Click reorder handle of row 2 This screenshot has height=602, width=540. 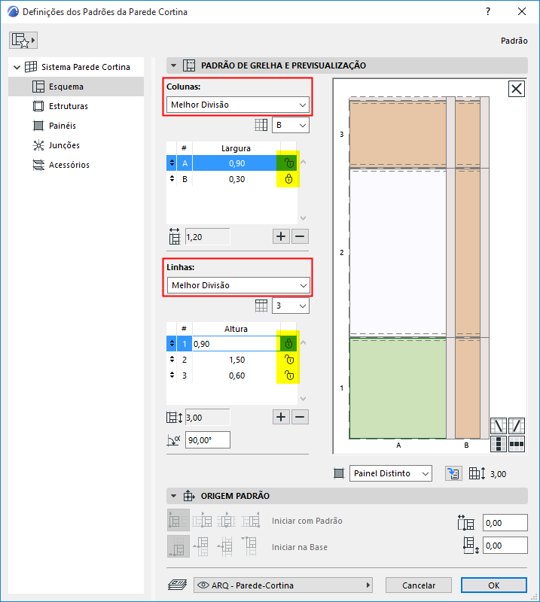click(172, 360)
